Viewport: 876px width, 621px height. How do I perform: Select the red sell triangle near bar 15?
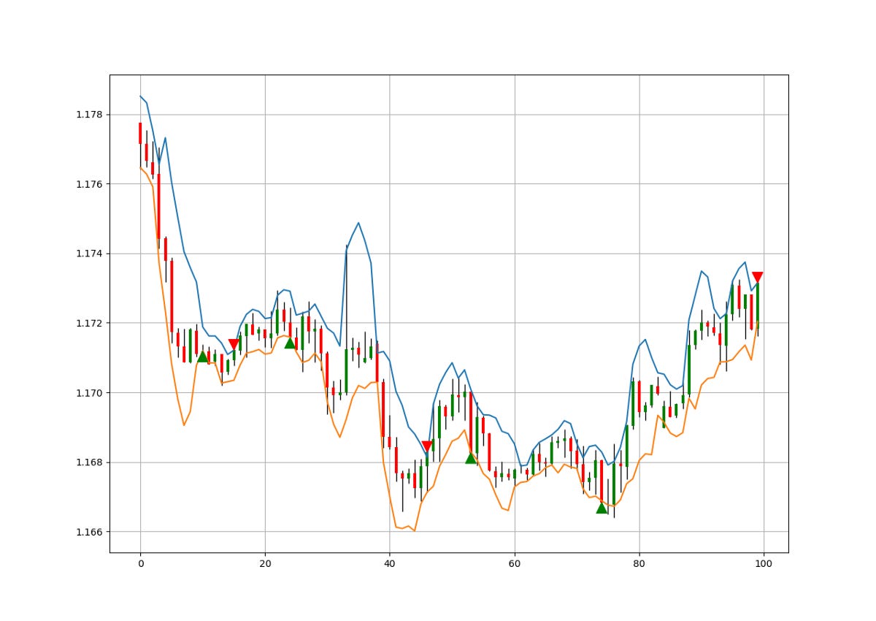[x=234, y=344]
